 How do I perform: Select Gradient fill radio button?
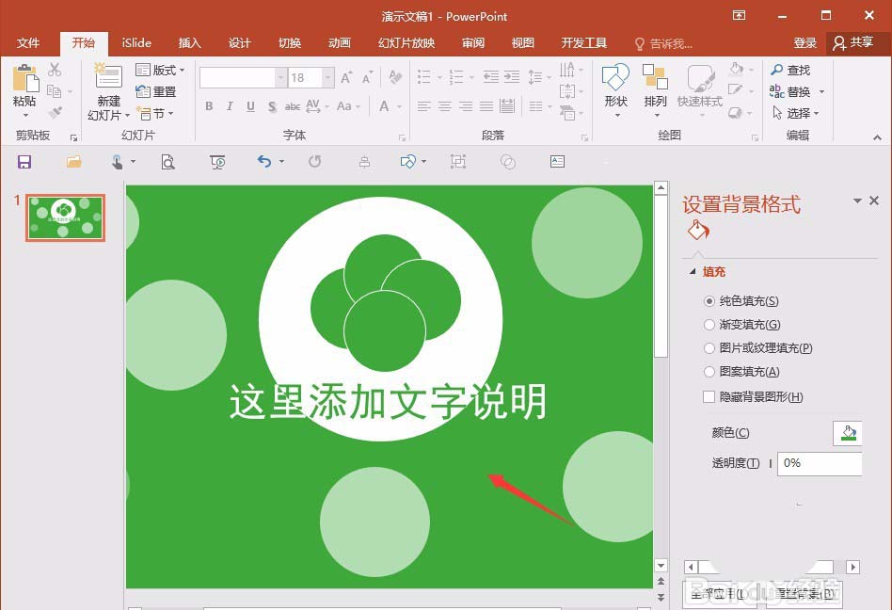709,325
